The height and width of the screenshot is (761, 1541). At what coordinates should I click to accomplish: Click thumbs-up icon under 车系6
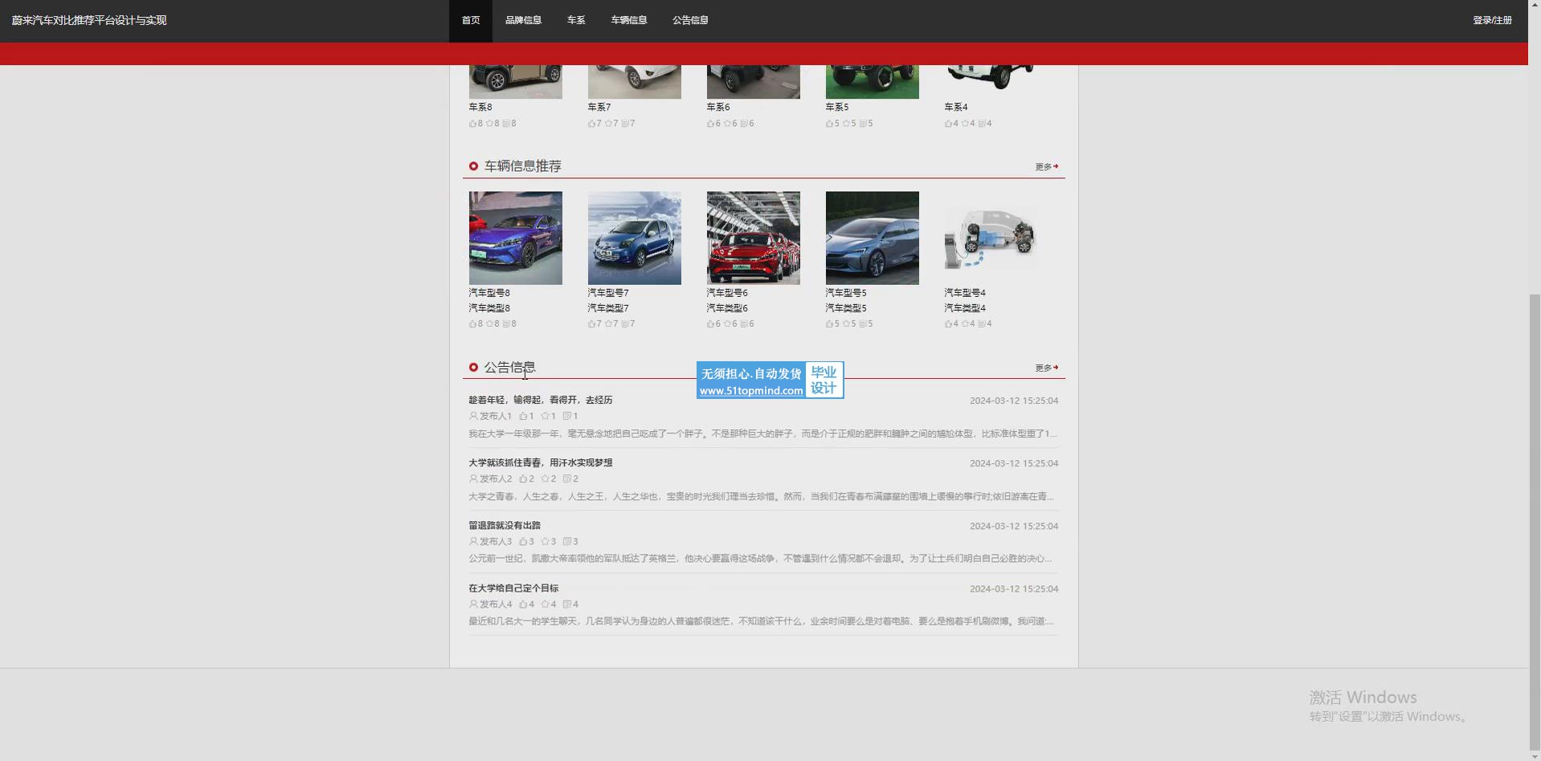click(x=710, y=124)
